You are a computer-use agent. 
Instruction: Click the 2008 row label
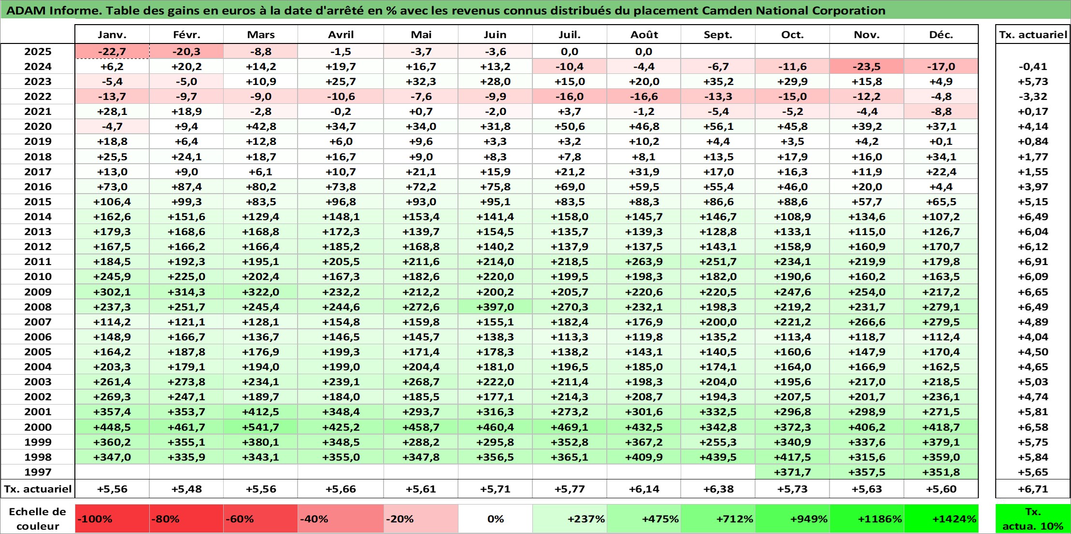(38, 307)
